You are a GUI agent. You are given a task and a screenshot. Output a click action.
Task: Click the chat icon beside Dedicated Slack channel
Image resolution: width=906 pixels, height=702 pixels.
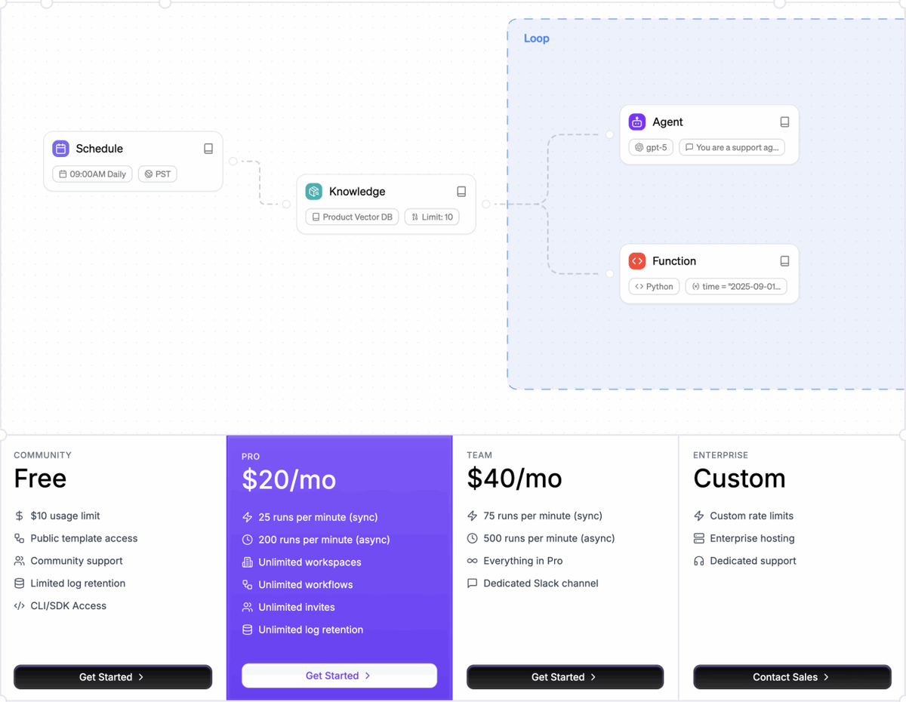pos(473,583)
